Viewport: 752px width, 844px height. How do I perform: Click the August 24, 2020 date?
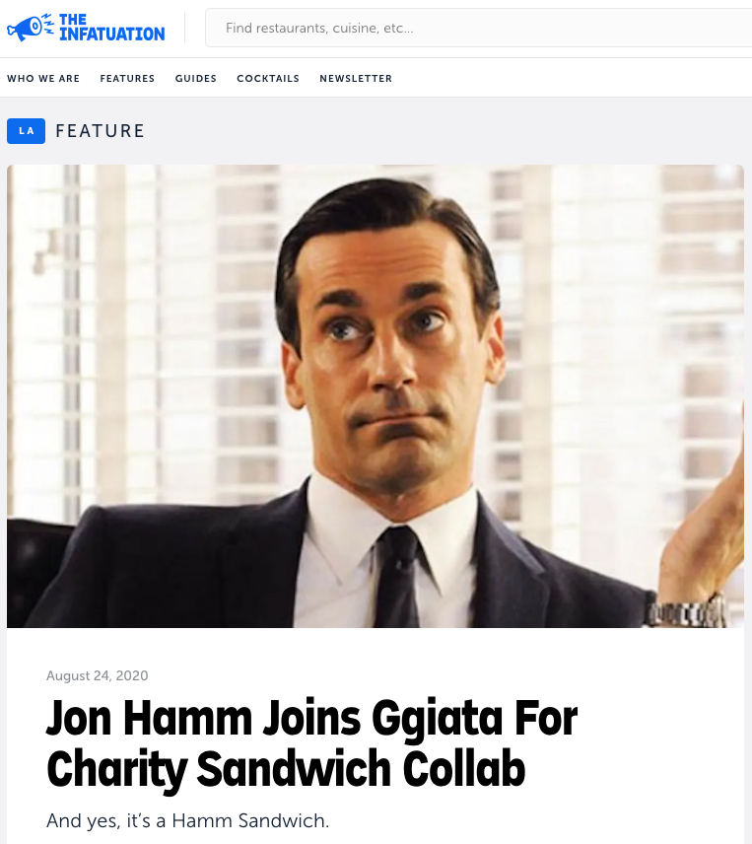click(98, 675)
